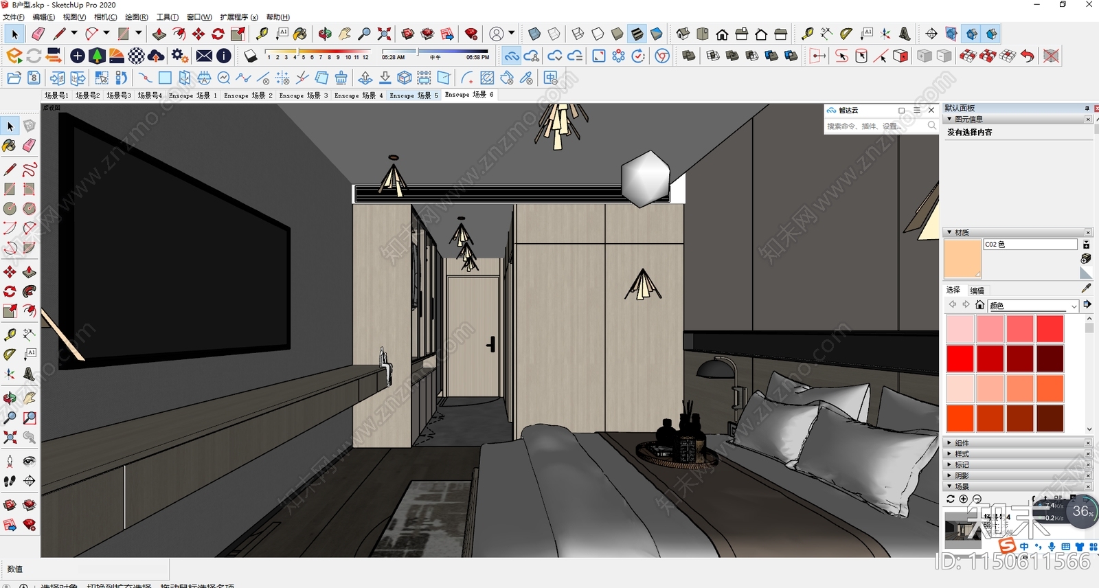Toggle Monochrome face style
1099x588 pixels.
[657, 34]
